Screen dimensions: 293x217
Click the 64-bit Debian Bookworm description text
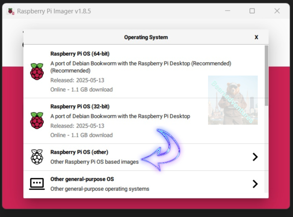click(140, 64)
